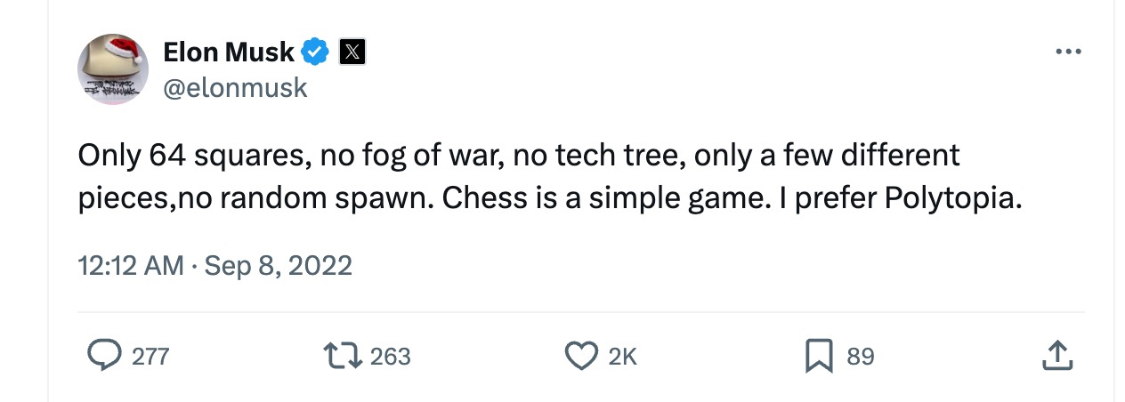Screen dimensions: 1125x402
Task: Click the 89 bookmarks count
Action: (860, 357)
